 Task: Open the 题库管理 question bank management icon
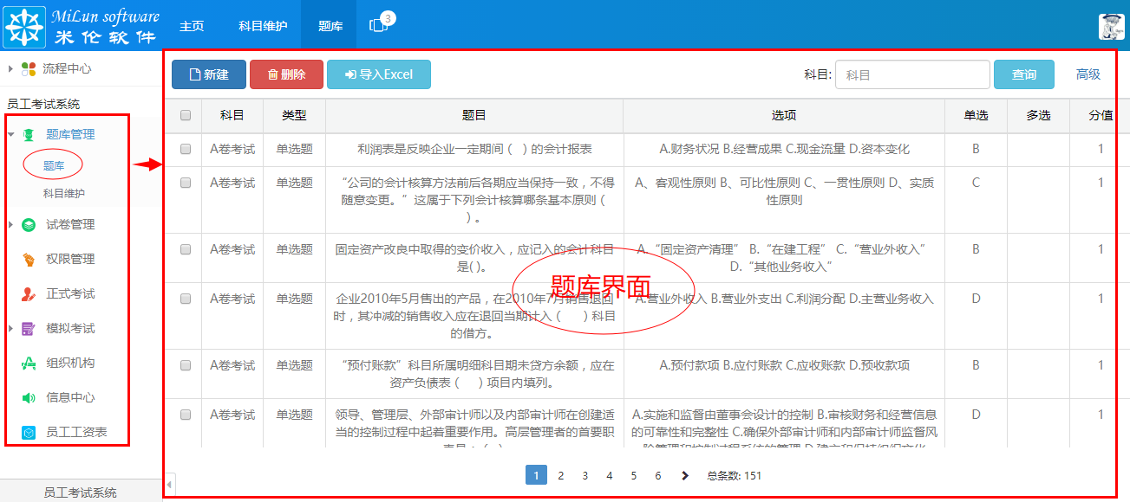28,133
